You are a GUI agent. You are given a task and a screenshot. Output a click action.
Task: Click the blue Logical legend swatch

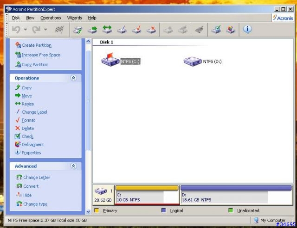[x=163, y=210]
